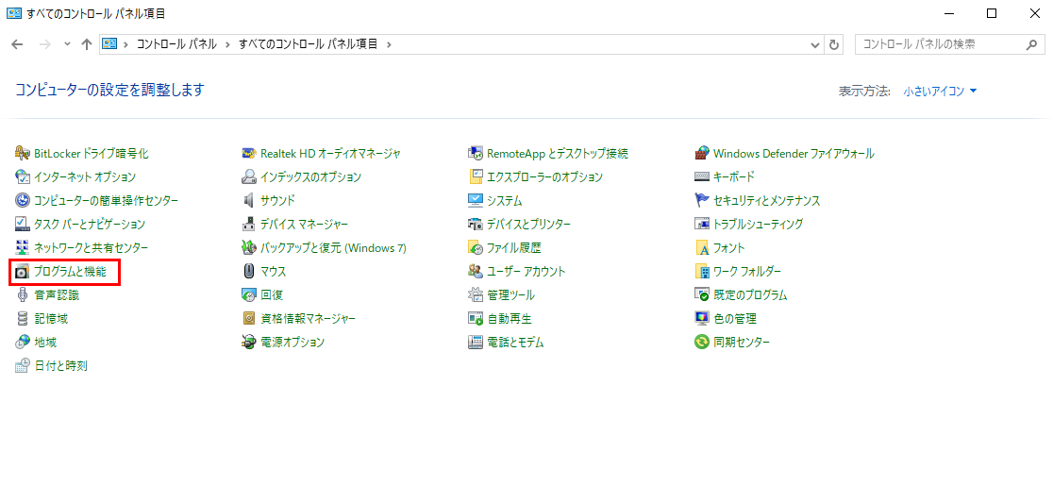
Task: Open the 小さいアイコン view dropdown
Action: 940,91
